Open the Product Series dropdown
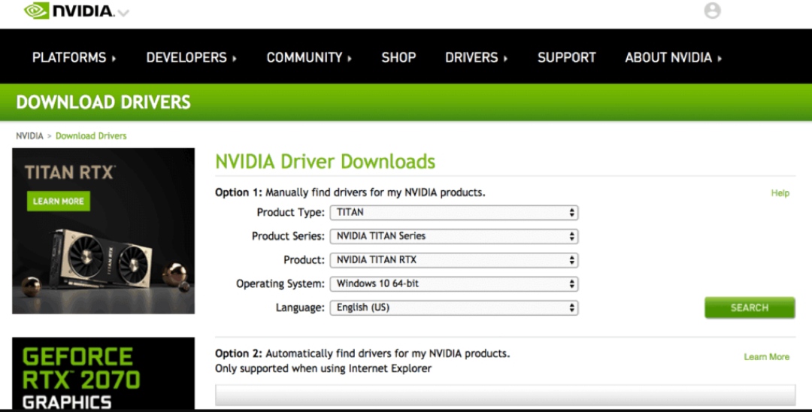This screenshot has width=812, height=412. click(454, 236)
